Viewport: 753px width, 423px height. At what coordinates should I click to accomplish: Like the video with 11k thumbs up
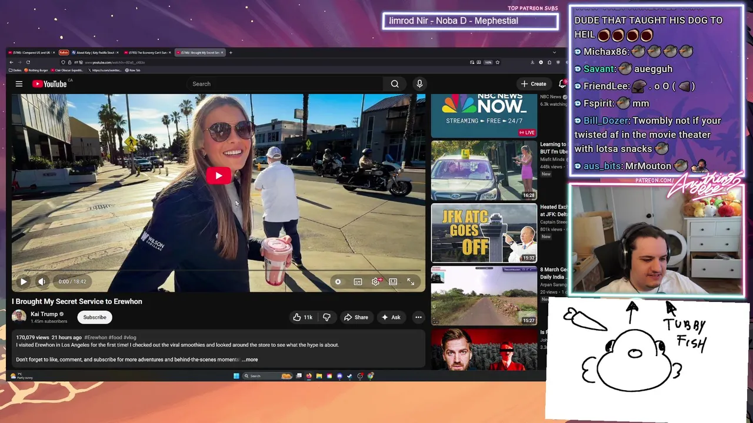point(303,317)
